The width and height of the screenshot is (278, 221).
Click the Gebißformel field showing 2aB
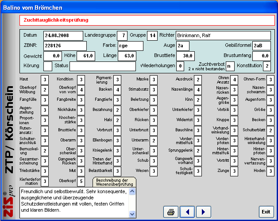pos(261,46)
